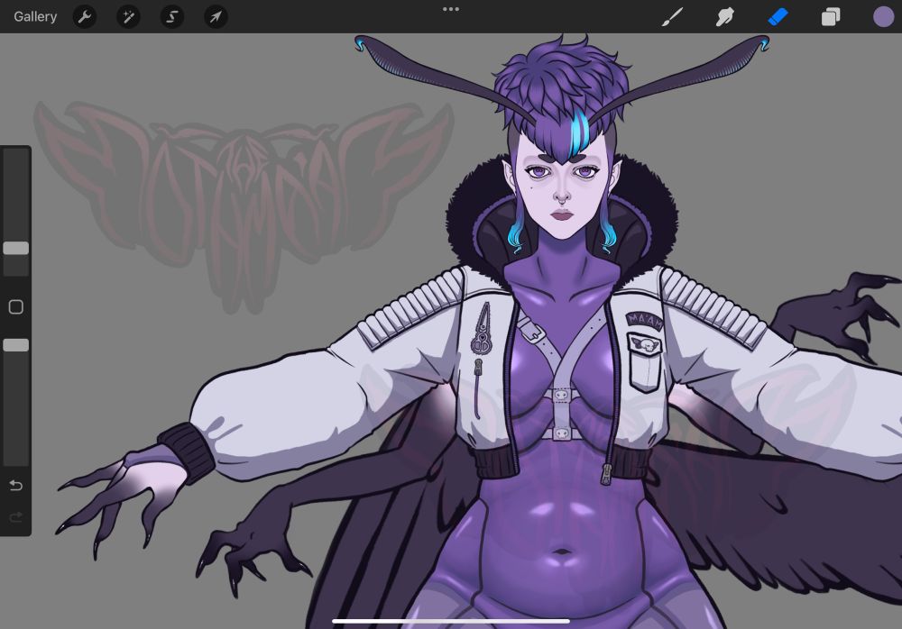902x629 pixels.
Task: Adjust the brush size slider
Action: 15,249
